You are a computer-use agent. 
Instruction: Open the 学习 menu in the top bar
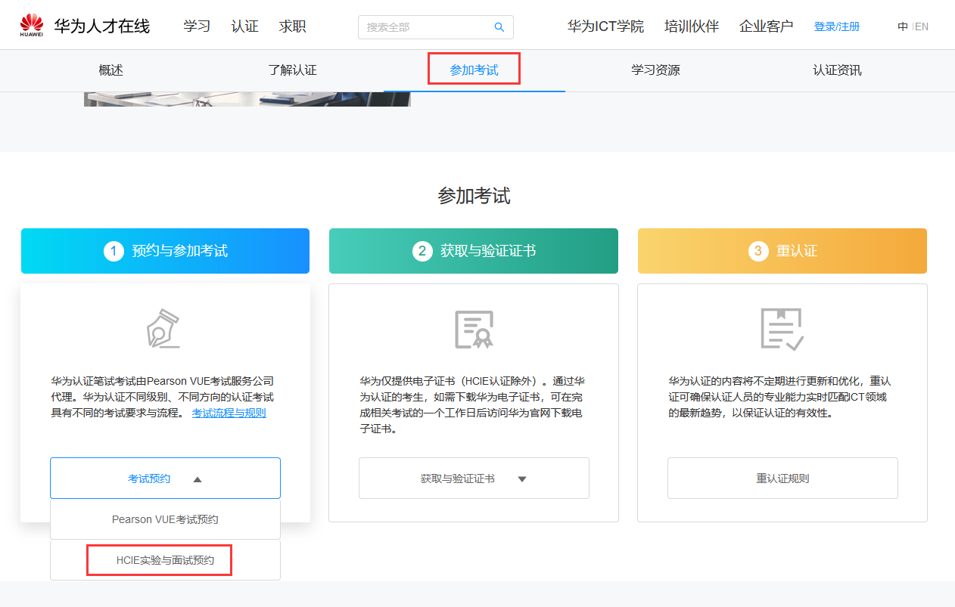pos(197,25)
